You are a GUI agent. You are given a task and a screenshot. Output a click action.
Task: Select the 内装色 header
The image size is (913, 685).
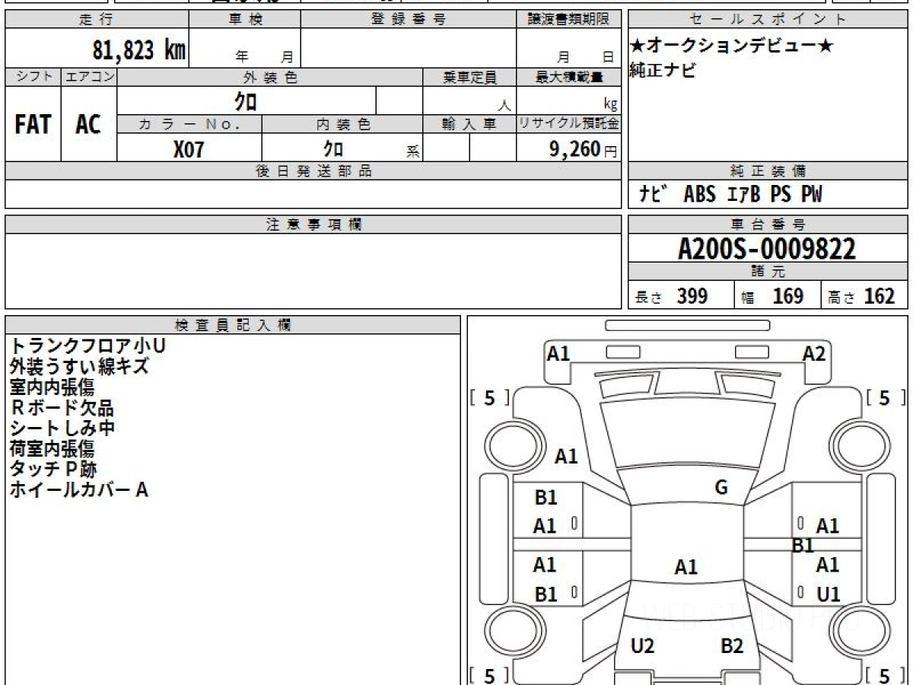342,125
